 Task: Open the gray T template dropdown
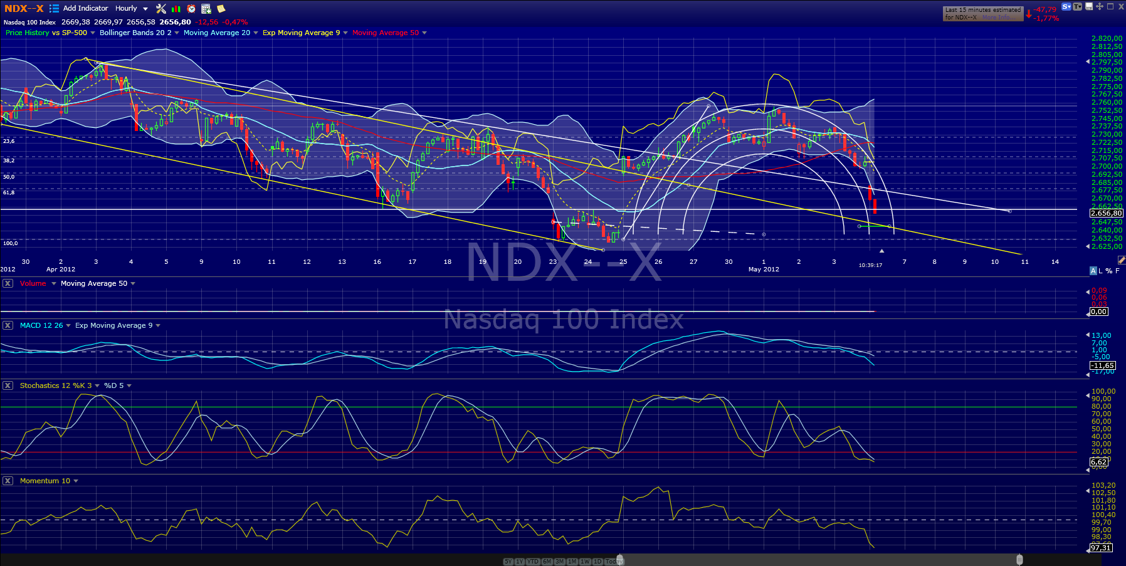(1078, 7)
